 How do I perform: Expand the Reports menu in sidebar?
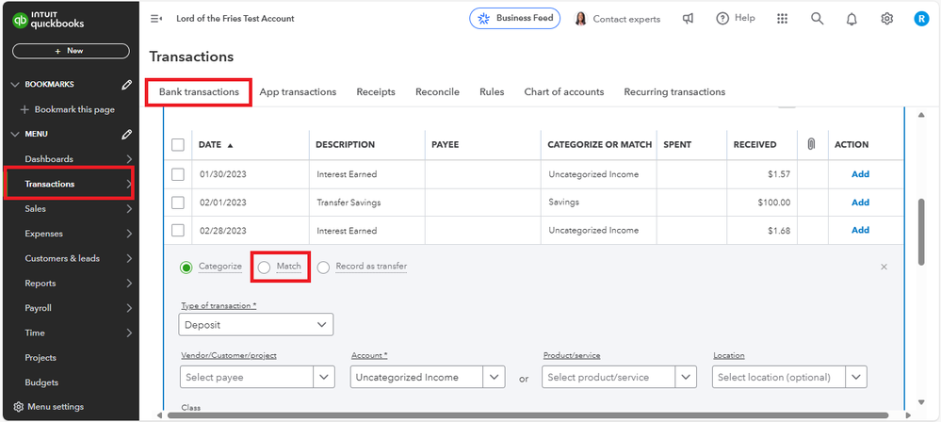point(129,284)
